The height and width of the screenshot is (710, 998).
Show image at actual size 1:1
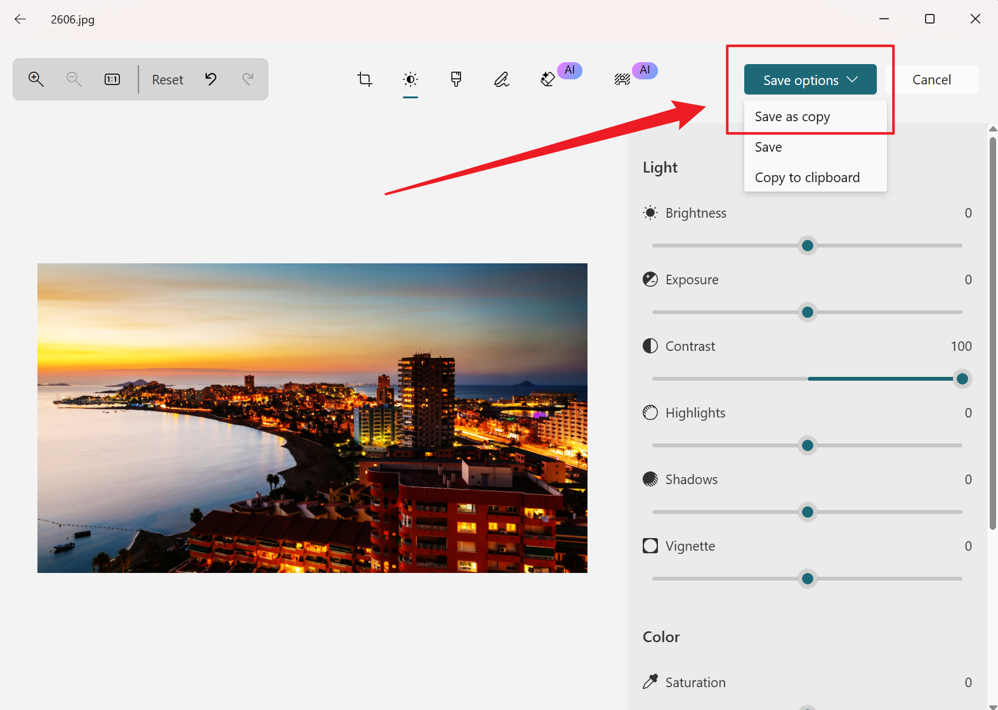(x=112, y=79)
